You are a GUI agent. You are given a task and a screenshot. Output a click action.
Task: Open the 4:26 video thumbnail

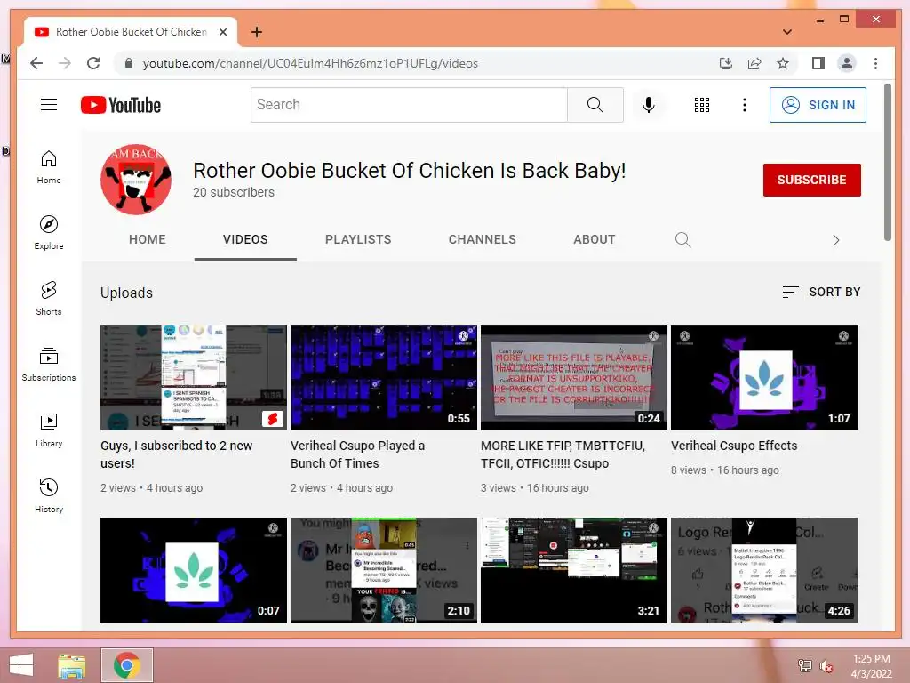[x=764, y=570]
